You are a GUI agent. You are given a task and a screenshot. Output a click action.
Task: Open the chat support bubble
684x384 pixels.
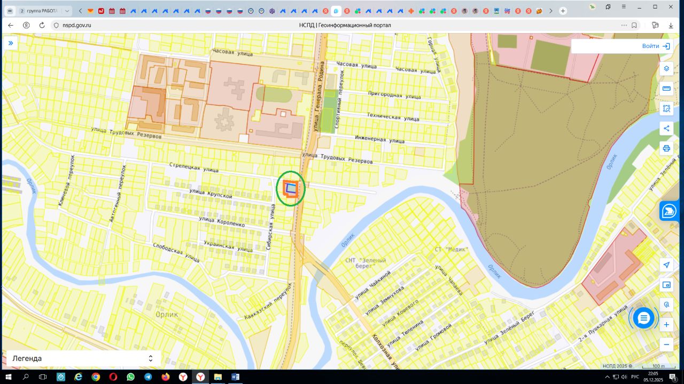pos(643,318)
